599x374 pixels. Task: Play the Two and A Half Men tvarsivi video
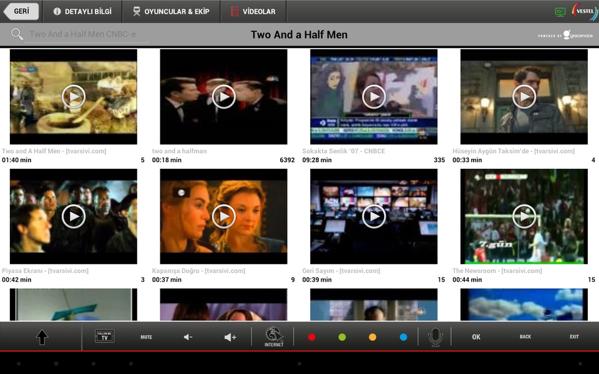coord(74,97)
